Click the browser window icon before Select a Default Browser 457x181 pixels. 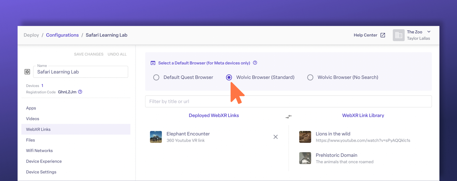point(153,63)
